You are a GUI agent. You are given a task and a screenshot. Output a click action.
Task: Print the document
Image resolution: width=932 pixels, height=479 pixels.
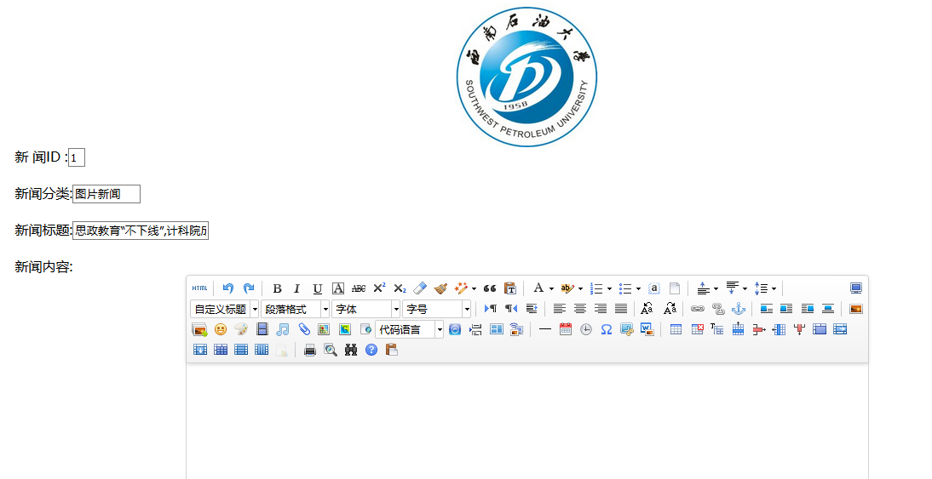tap(310, 351)
